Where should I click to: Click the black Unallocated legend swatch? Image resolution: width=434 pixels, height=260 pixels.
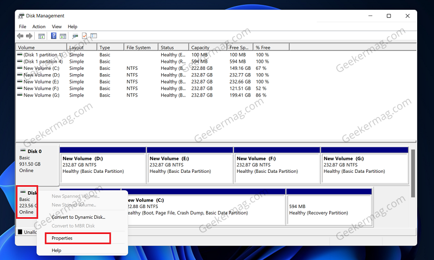pos(20,231)
